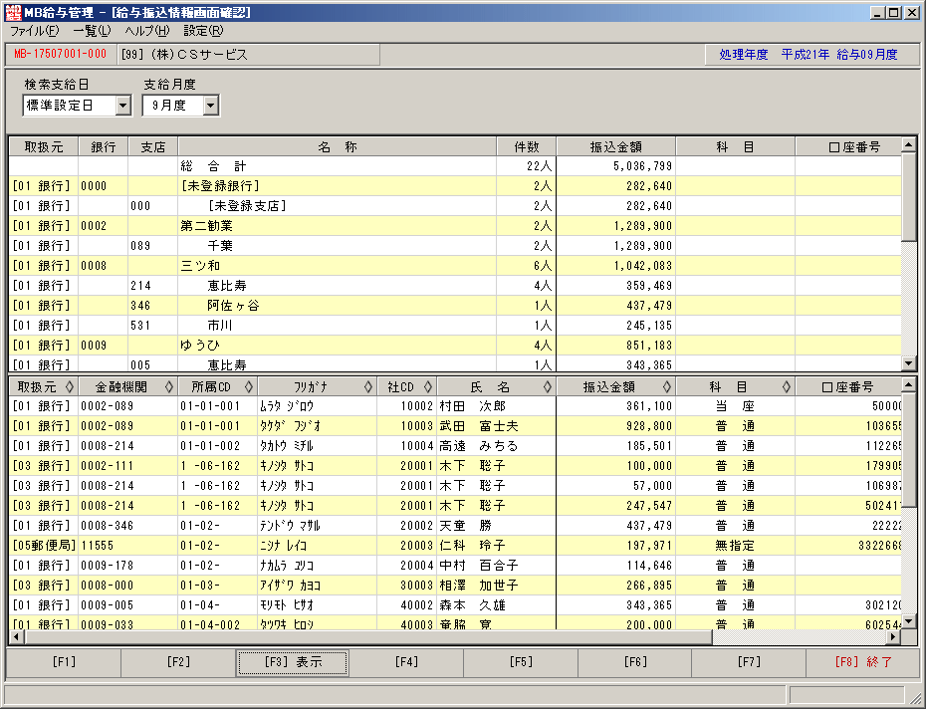Click upper table scroll up arrow
Screen dimensions: 926x709
point(908,144)
